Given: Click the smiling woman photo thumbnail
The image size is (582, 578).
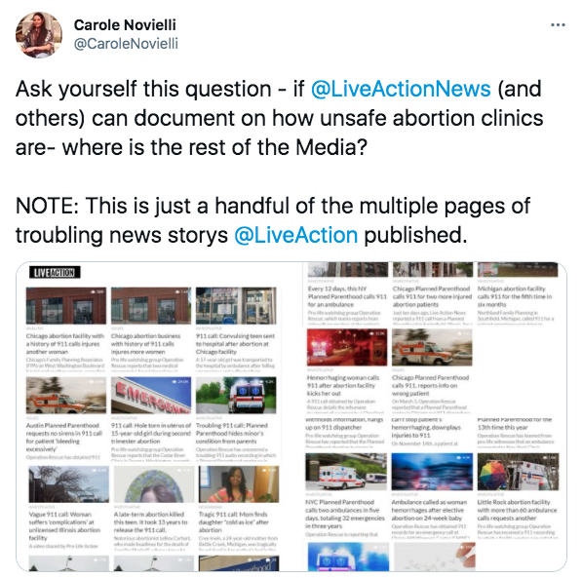Looking at the screenshot, I should [x=239, y=484].
